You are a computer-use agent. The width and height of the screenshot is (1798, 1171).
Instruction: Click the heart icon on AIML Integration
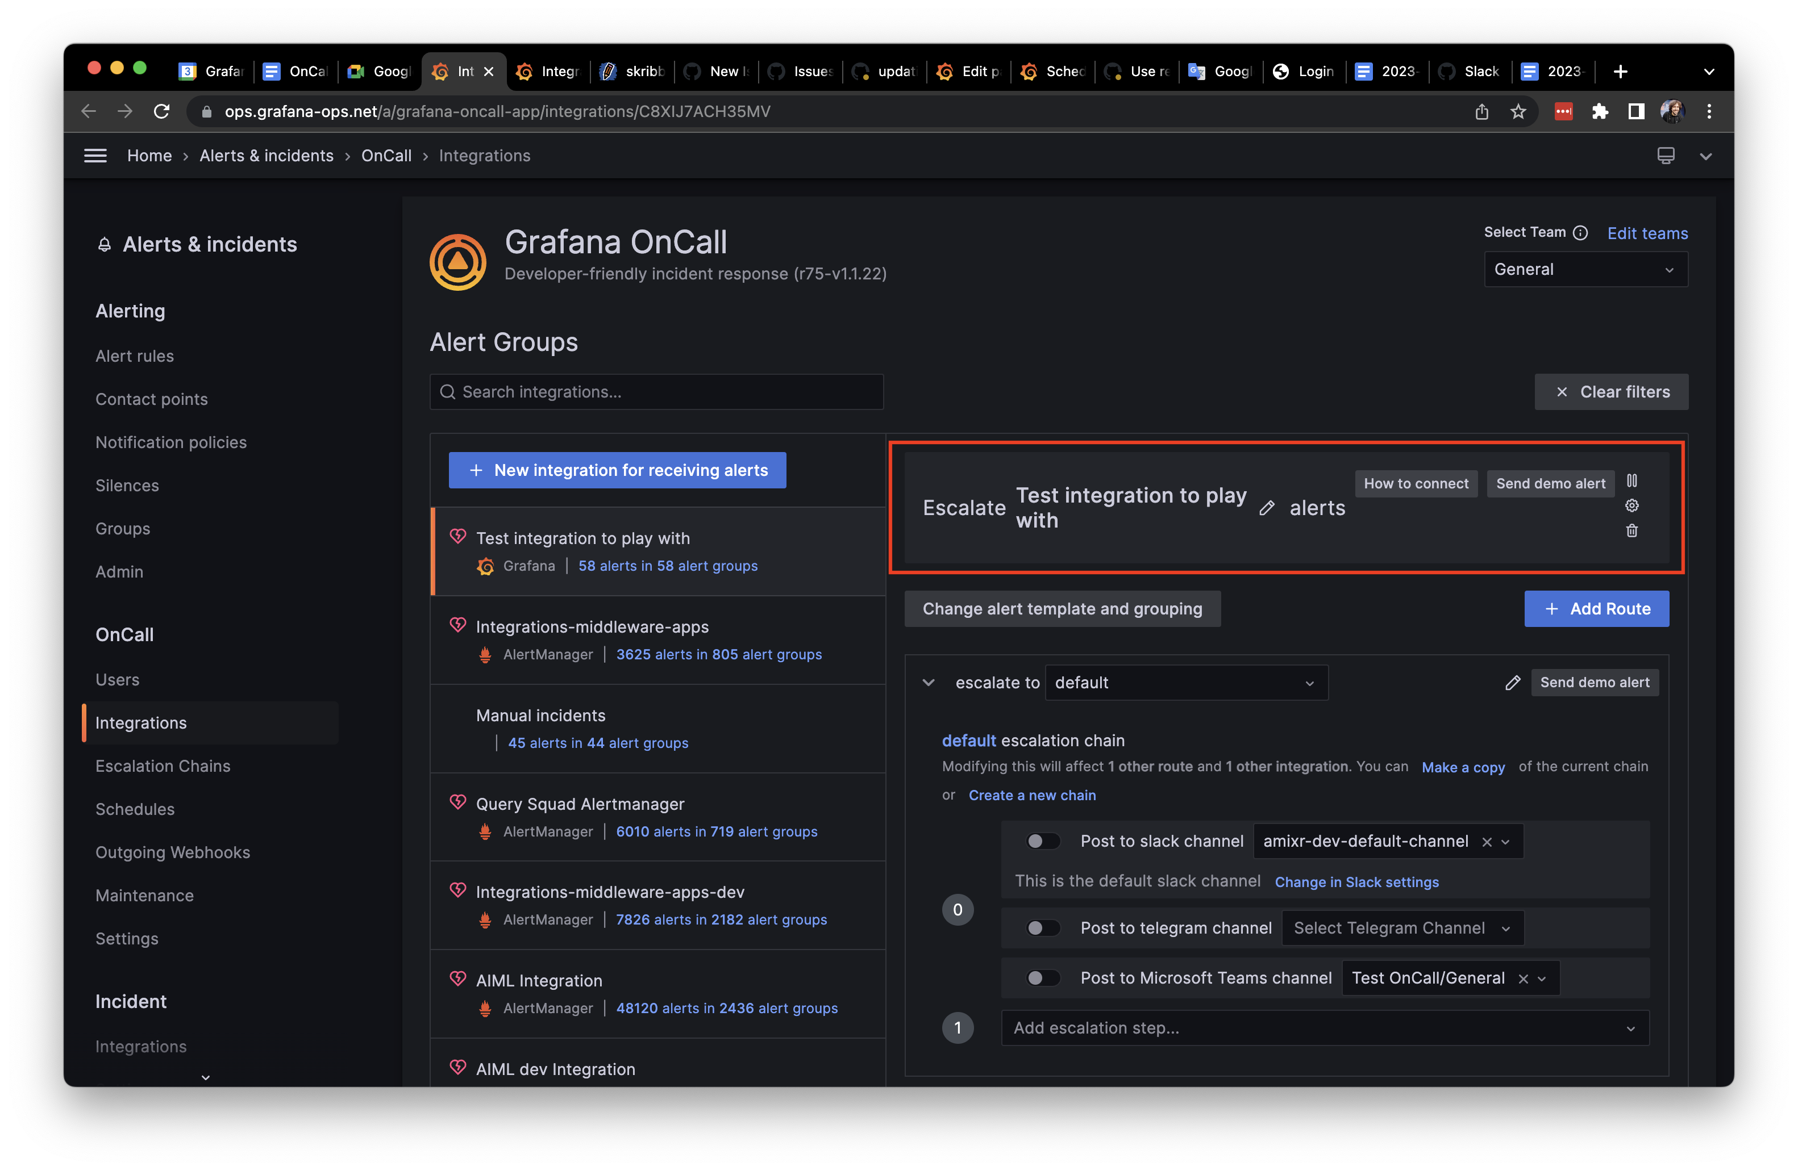(458, 978)
